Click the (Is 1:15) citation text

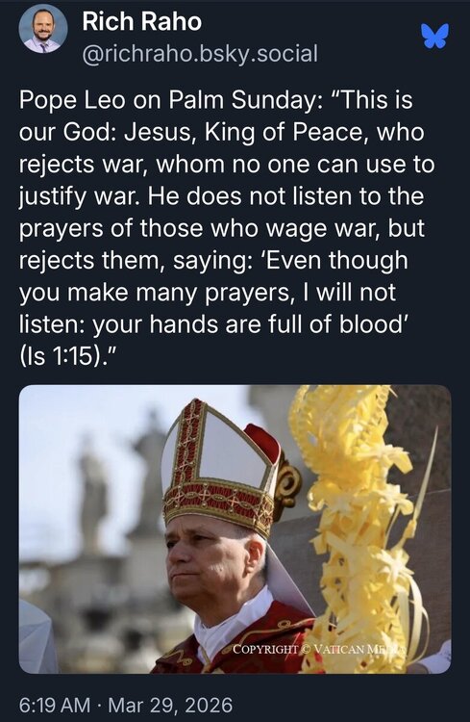point(66,356)
